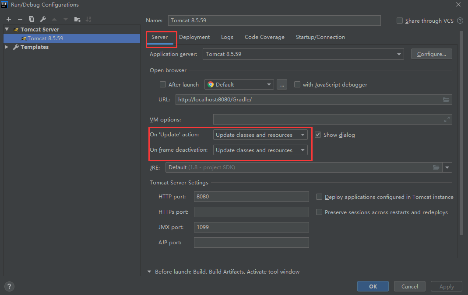Expand the VM options field
Image resolution: width=468 pixels, height=295 pixels.
(447, 119)
